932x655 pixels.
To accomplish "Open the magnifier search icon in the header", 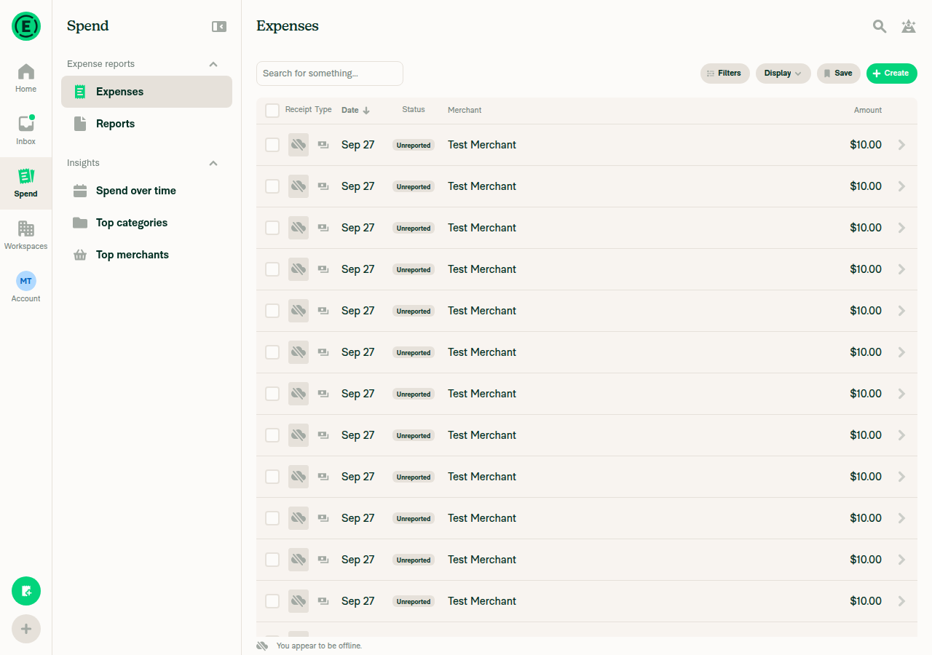I will click(x=880, y=26).
